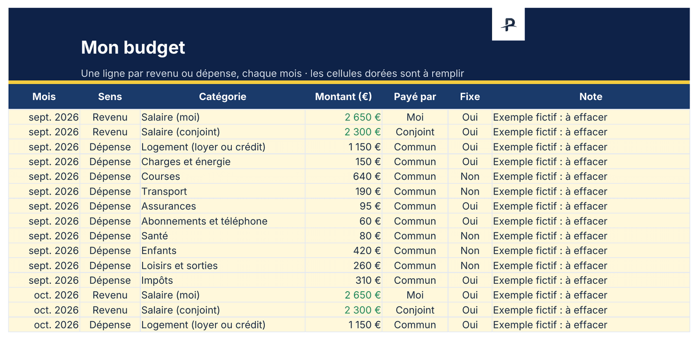Click the 420 € amount cell
The width and height of the screenshot is (698, 340).
coord(344,251)
